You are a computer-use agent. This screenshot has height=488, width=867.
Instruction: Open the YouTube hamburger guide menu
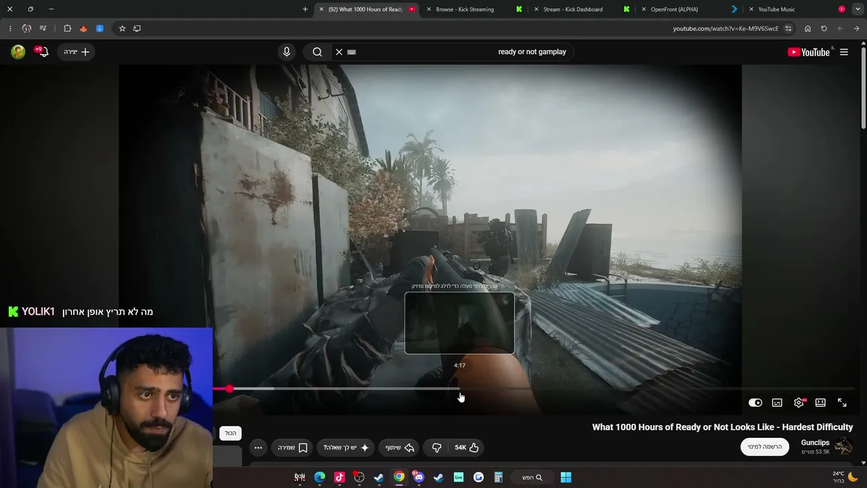[844, 52]
